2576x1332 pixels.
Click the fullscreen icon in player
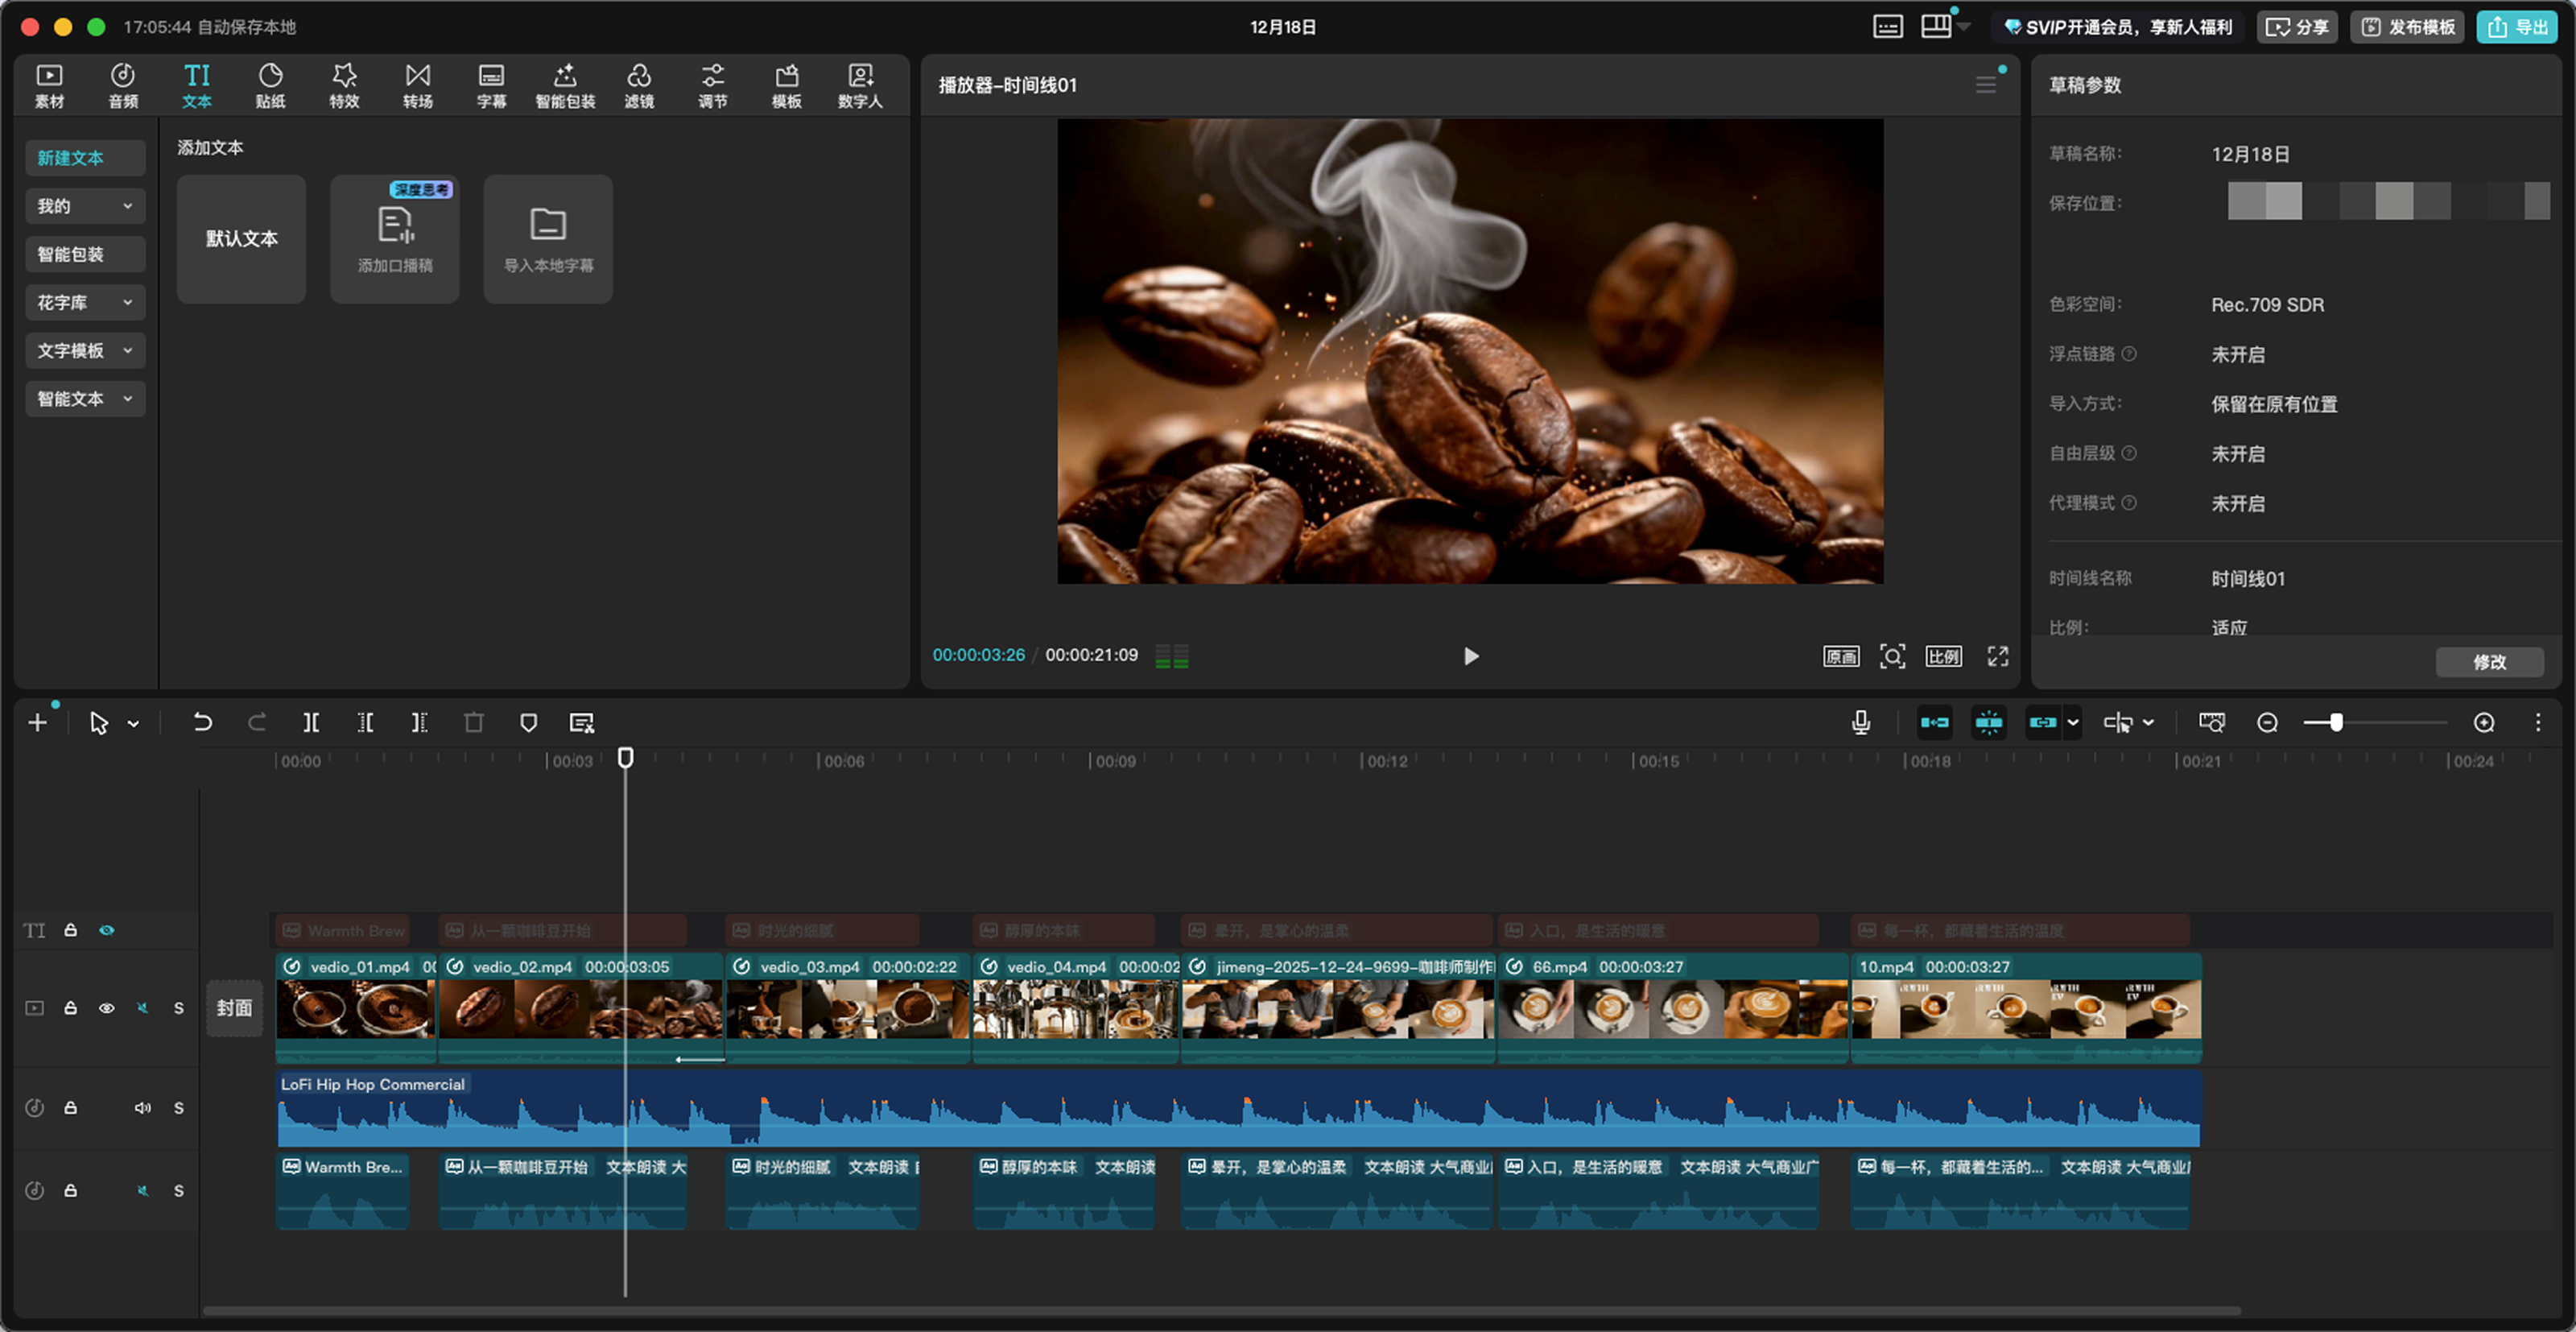(1997, 656)
